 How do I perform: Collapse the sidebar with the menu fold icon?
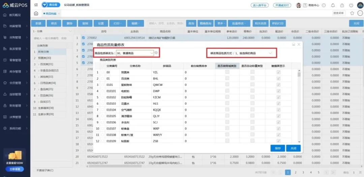[x=36, y=5]
